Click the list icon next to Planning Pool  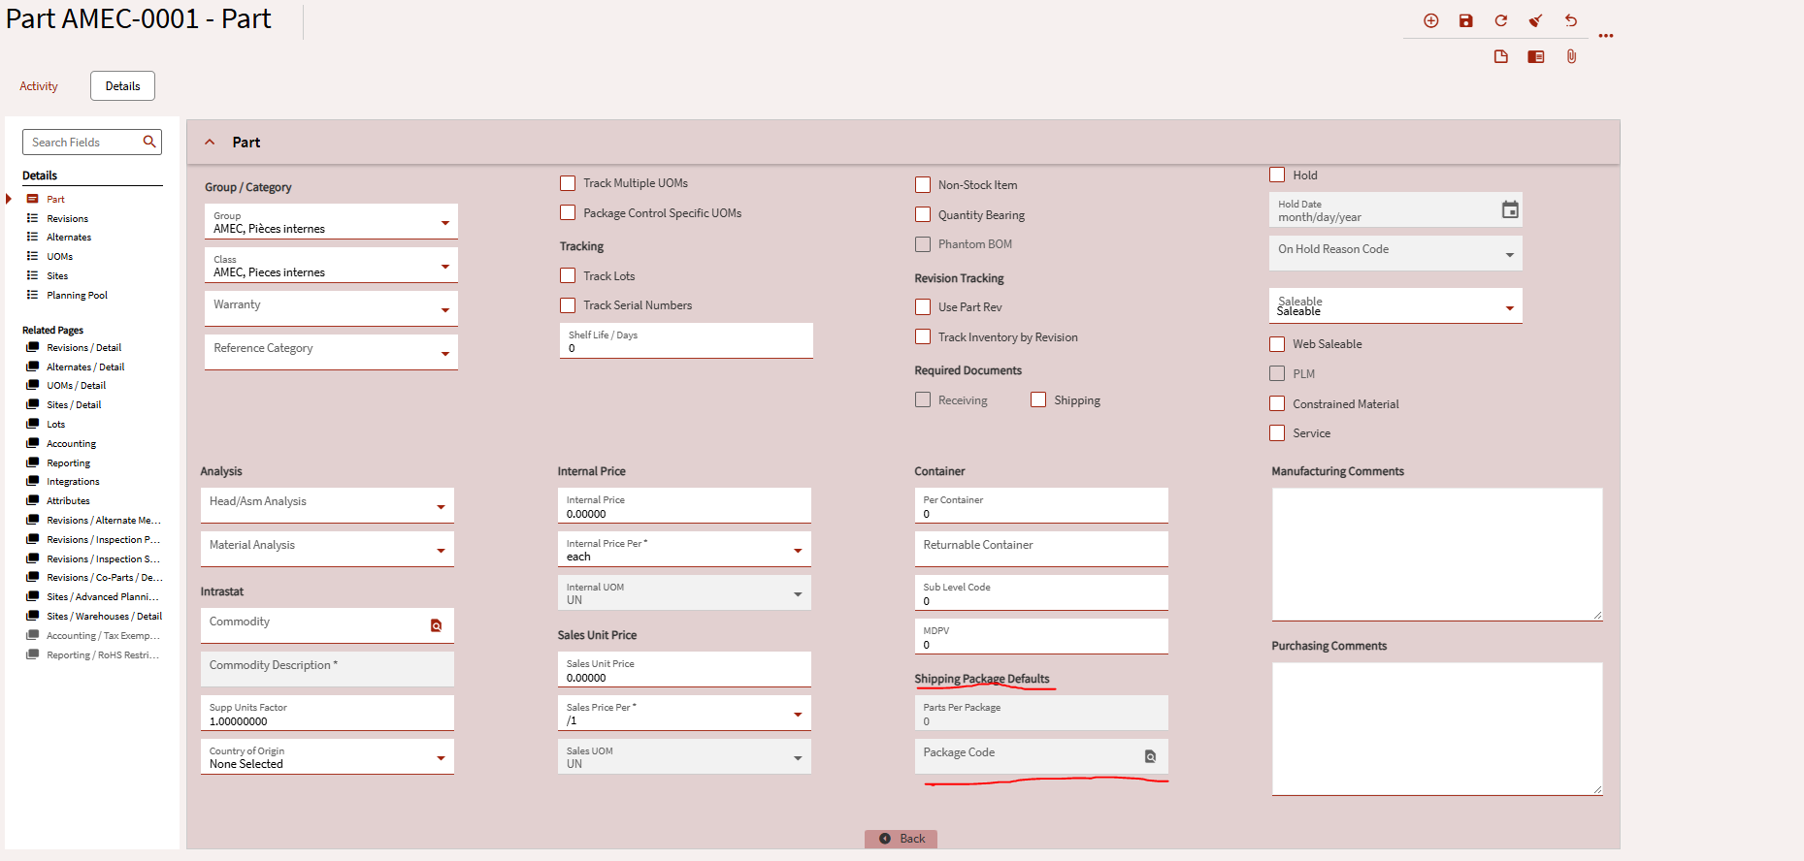click(33, 295)
